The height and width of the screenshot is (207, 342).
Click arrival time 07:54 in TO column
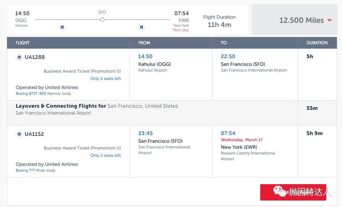click(x=228, y=133)
